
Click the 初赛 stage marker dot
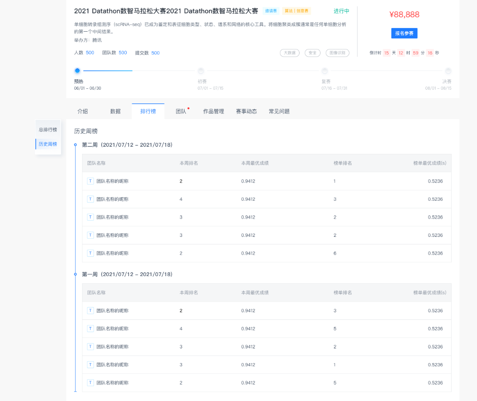201,70
